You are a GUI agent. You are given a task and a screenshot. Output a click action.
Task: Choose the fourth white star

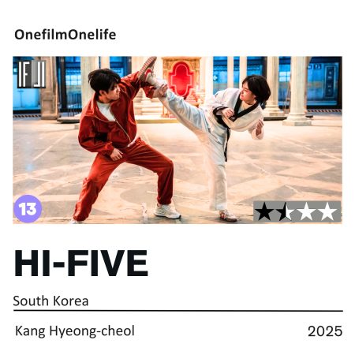point(327,211)
